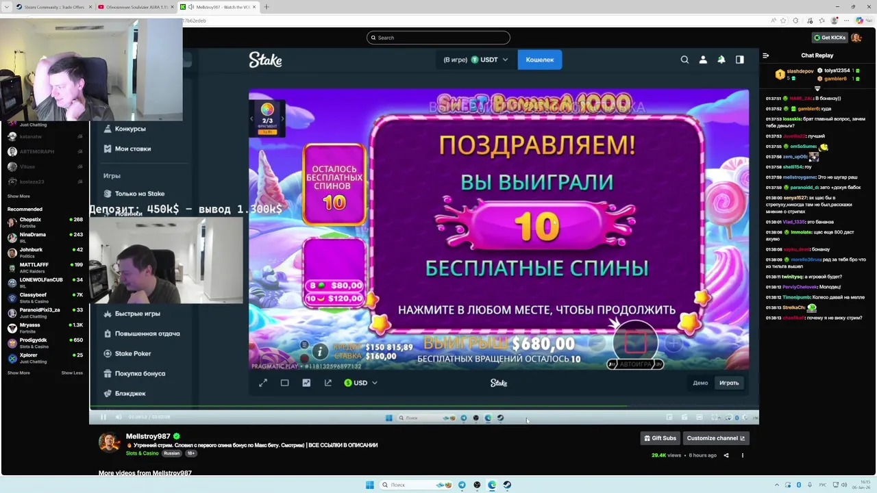This screenshot has height=493, width=877.
Task: Open Telegram from Windows taskbar
Action: click(462, 485)
